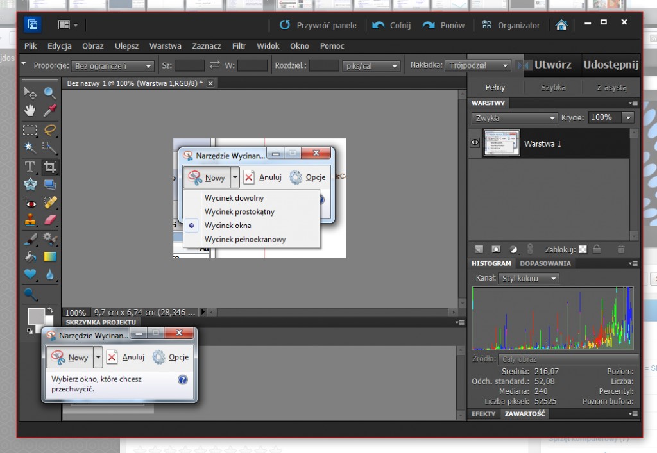Open the Edycja menu
The image size is (657, 453).
pos(60,46)
